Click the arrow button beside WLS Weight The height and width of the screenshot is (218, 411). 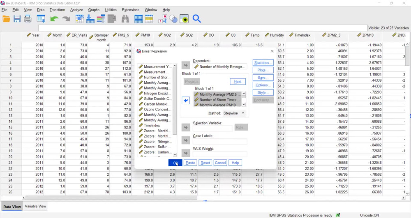(x=186, y=153)
